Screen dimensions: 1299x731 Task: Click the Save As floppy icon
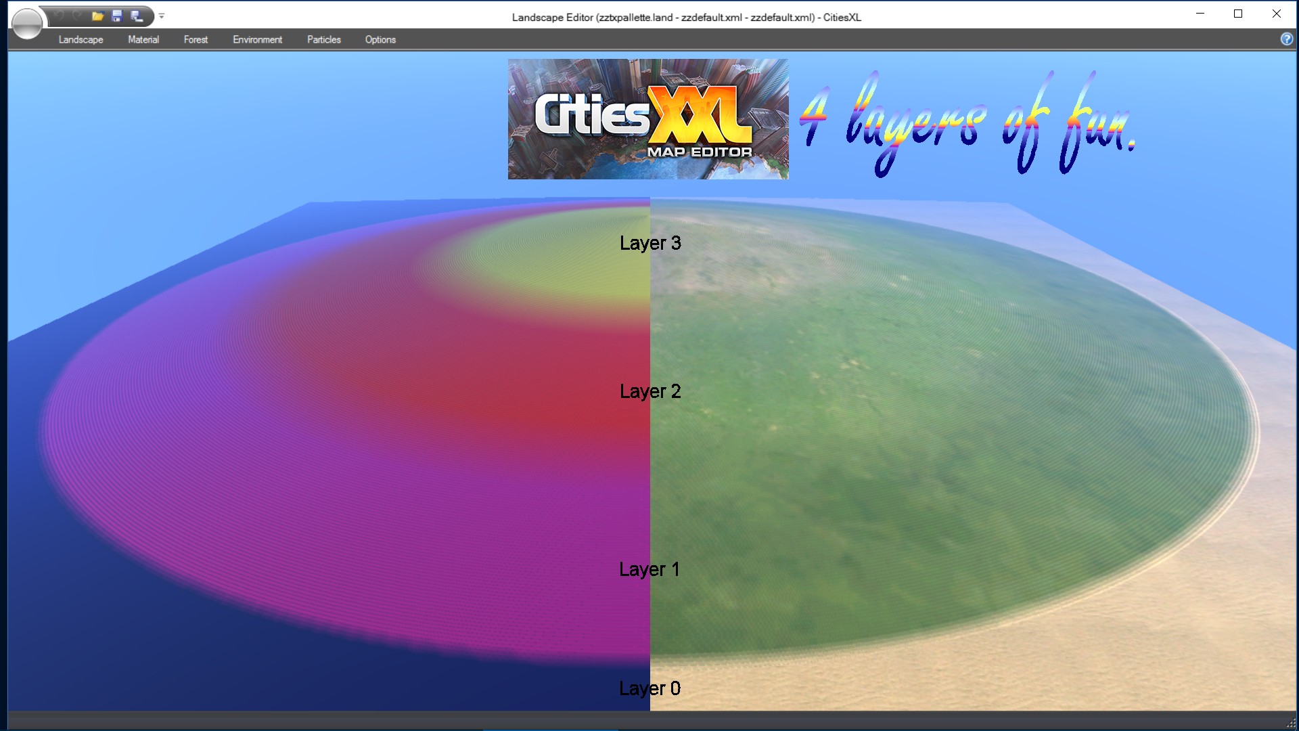pyautogui.click(x=137, y=16)
